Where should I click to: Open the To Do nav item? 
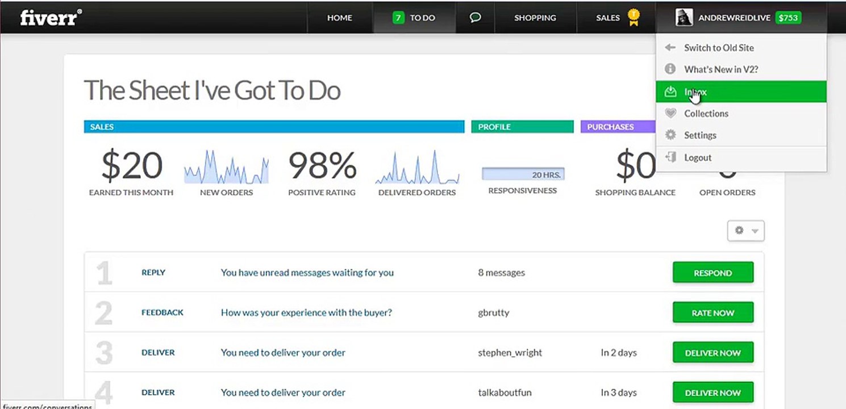pos(414,18)
